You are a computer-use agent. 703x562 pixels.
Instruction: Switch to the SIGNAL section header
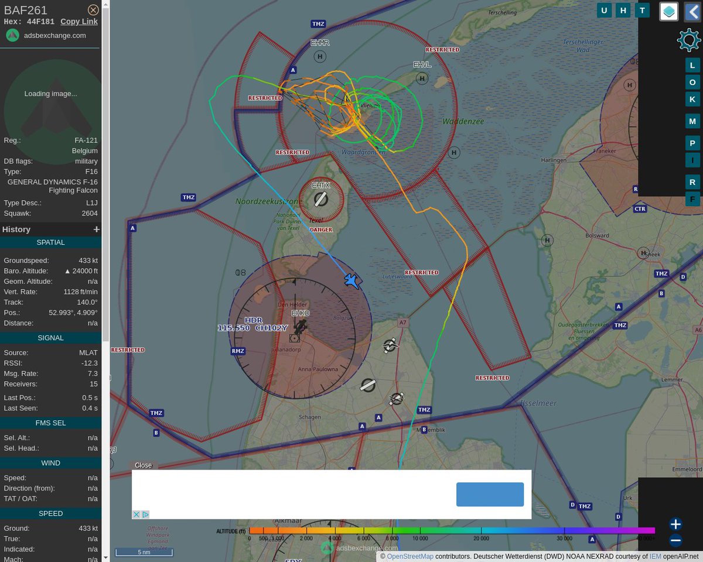(50, 337)
